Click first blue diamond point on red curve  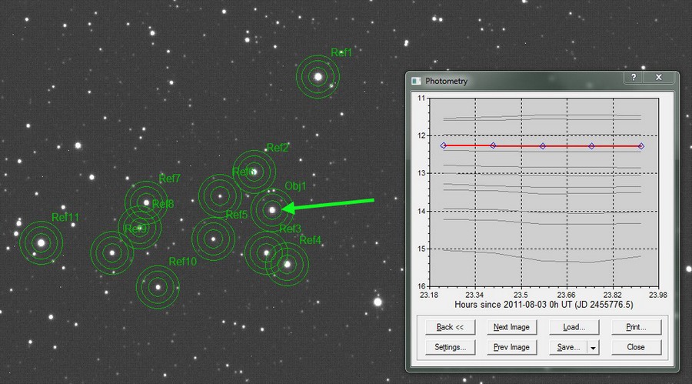click(443, 145)
